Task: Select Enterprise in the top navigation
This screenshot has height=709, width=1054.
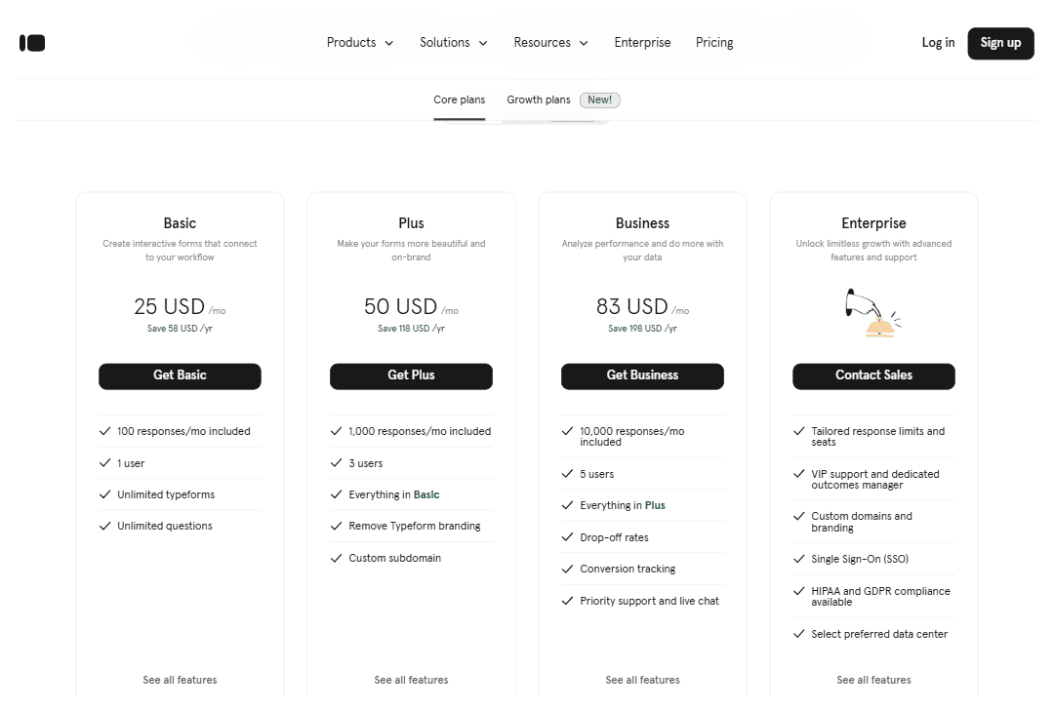Action: (642, 42)
